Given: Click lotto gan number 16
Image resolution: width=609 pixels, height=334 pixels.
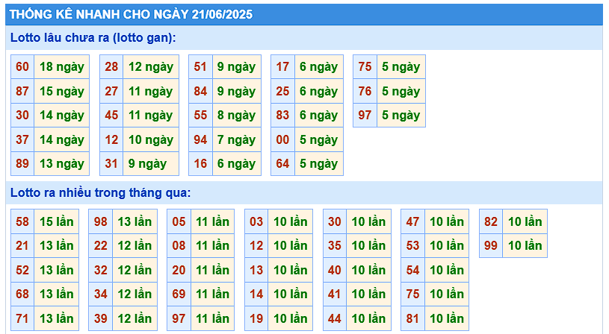Looking at the screenshot, I should click(x=200, y=163).
